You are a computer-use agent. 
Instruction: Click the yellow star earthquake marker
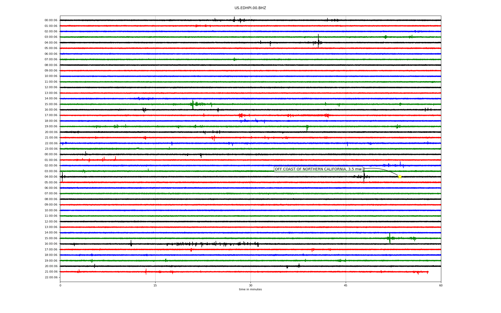tap(399, 177)
